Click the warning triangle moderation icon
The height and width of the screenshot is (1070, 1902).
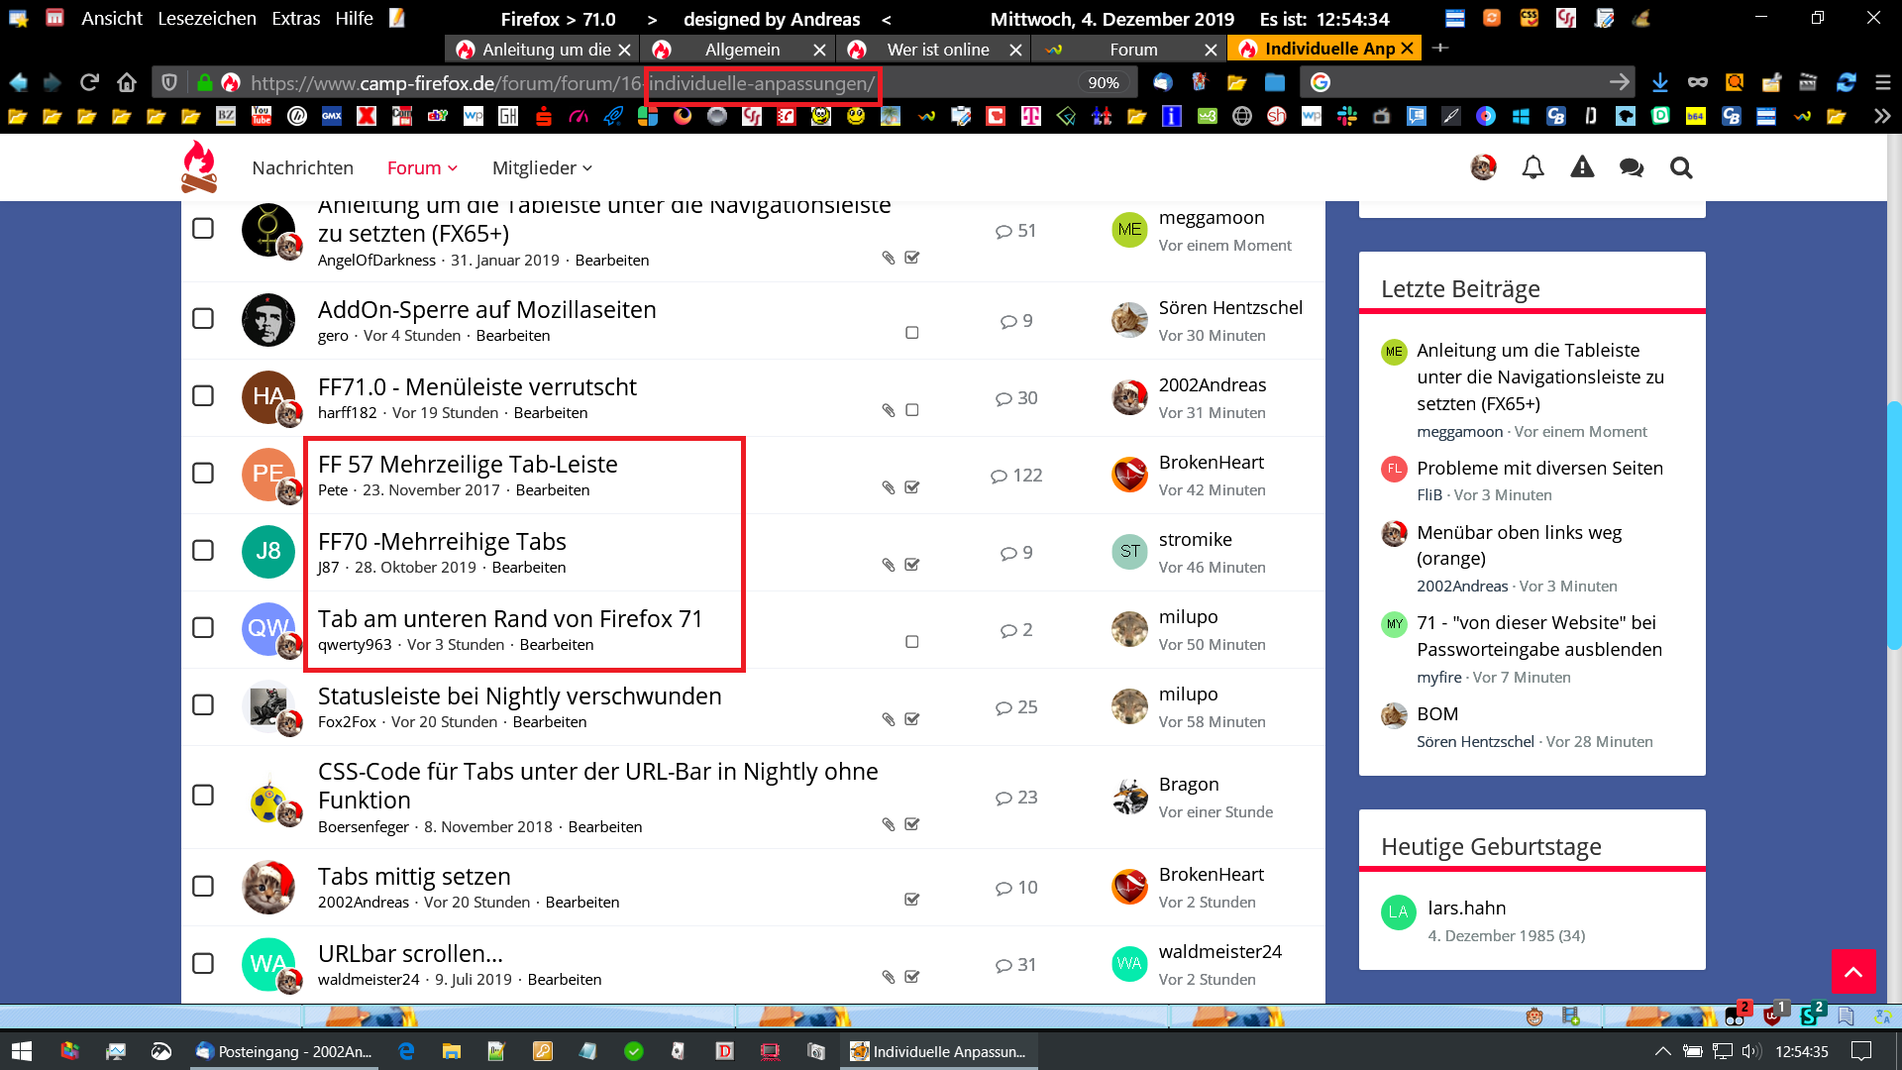(1582, 167)
